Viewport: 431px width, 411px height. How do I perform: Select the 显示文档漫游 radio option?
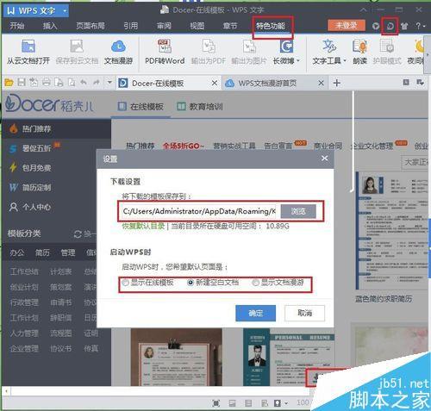255,283
